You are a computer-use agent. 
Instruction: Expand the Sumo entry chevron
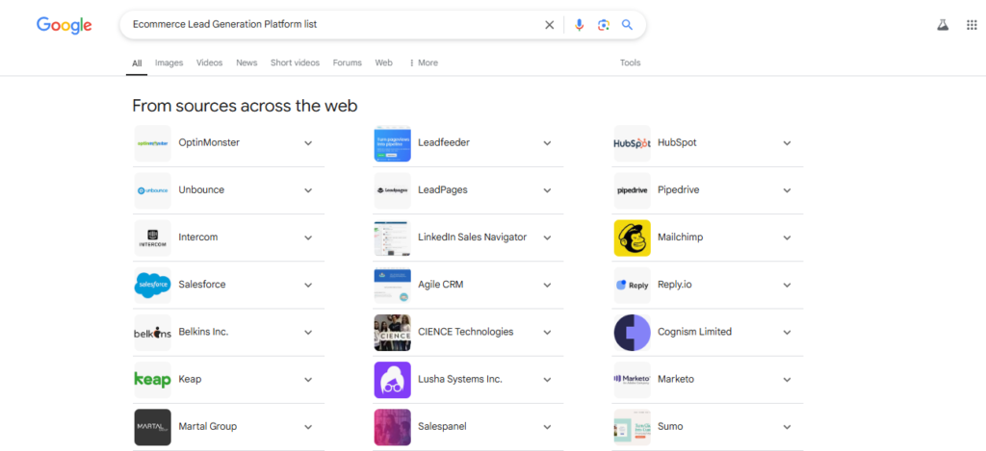[x=787, y=427]
